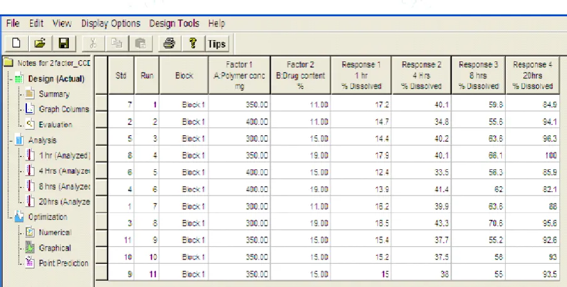Click the Cut scissors toolbar icon
The image size is (567, 287).
pyautogui.click(x=93, y=44)
